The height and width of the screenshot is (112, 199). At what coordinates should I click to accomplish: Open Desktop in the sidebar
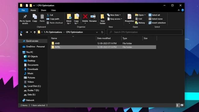pos(31,61)
